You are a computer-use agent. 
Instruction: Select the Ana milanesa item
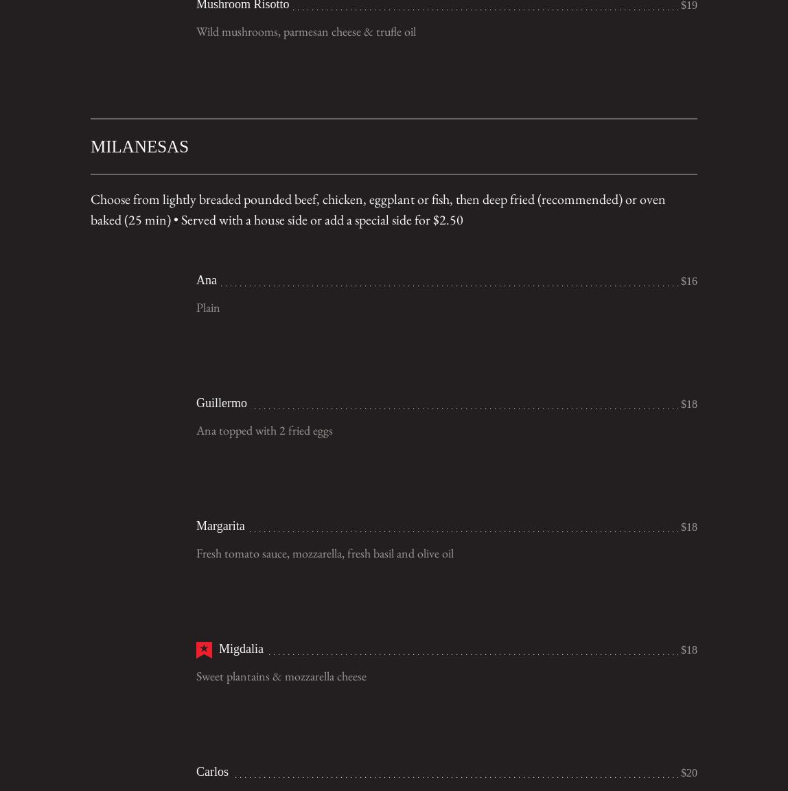pyautogui.click(x=207, y=280)
